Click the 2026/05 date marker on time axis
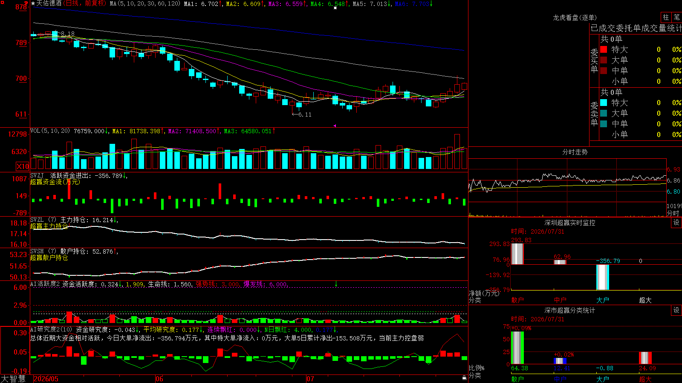682x383 pixels. 46,379
